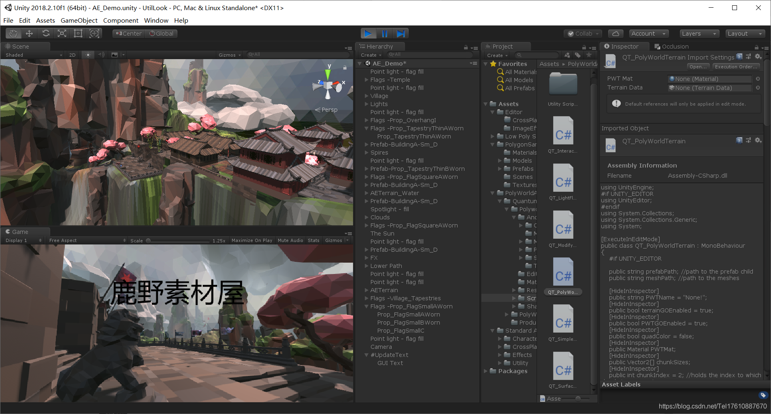Select All Prefabs favorite search
This screenshot has height=414, width=771.
516,88
